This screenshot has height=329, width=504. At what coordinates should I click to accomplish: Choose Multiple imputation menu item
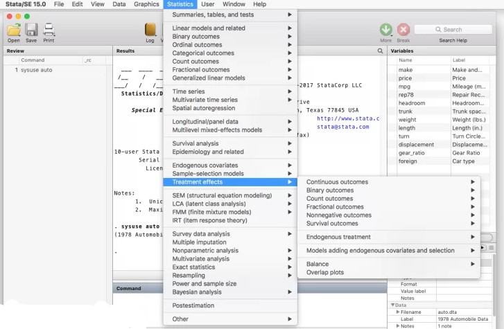[230, 242]
